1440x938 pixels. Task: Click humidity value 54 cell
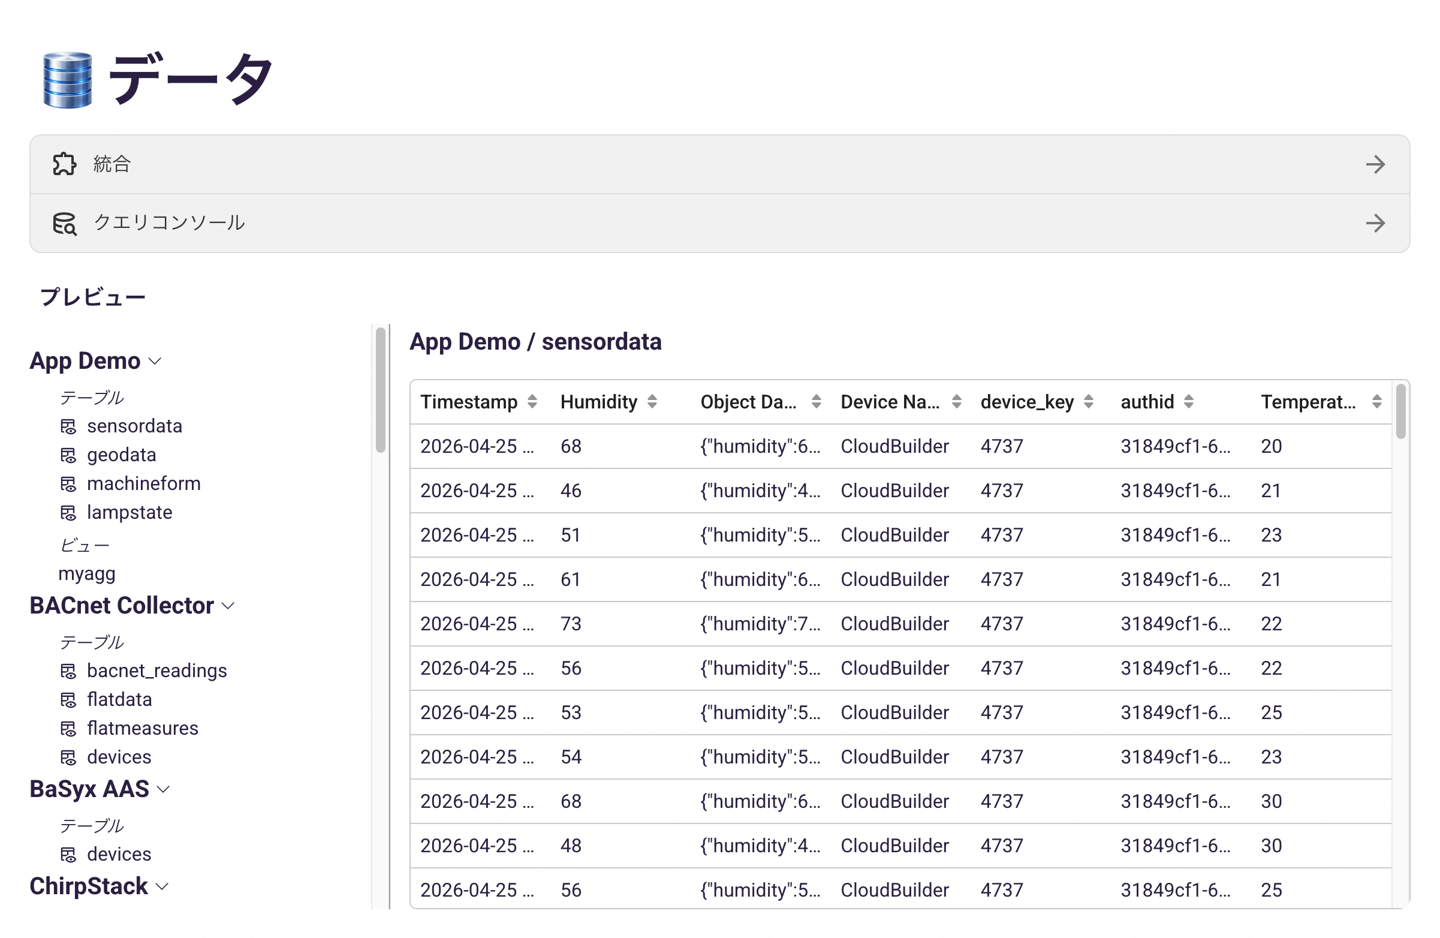571,757
